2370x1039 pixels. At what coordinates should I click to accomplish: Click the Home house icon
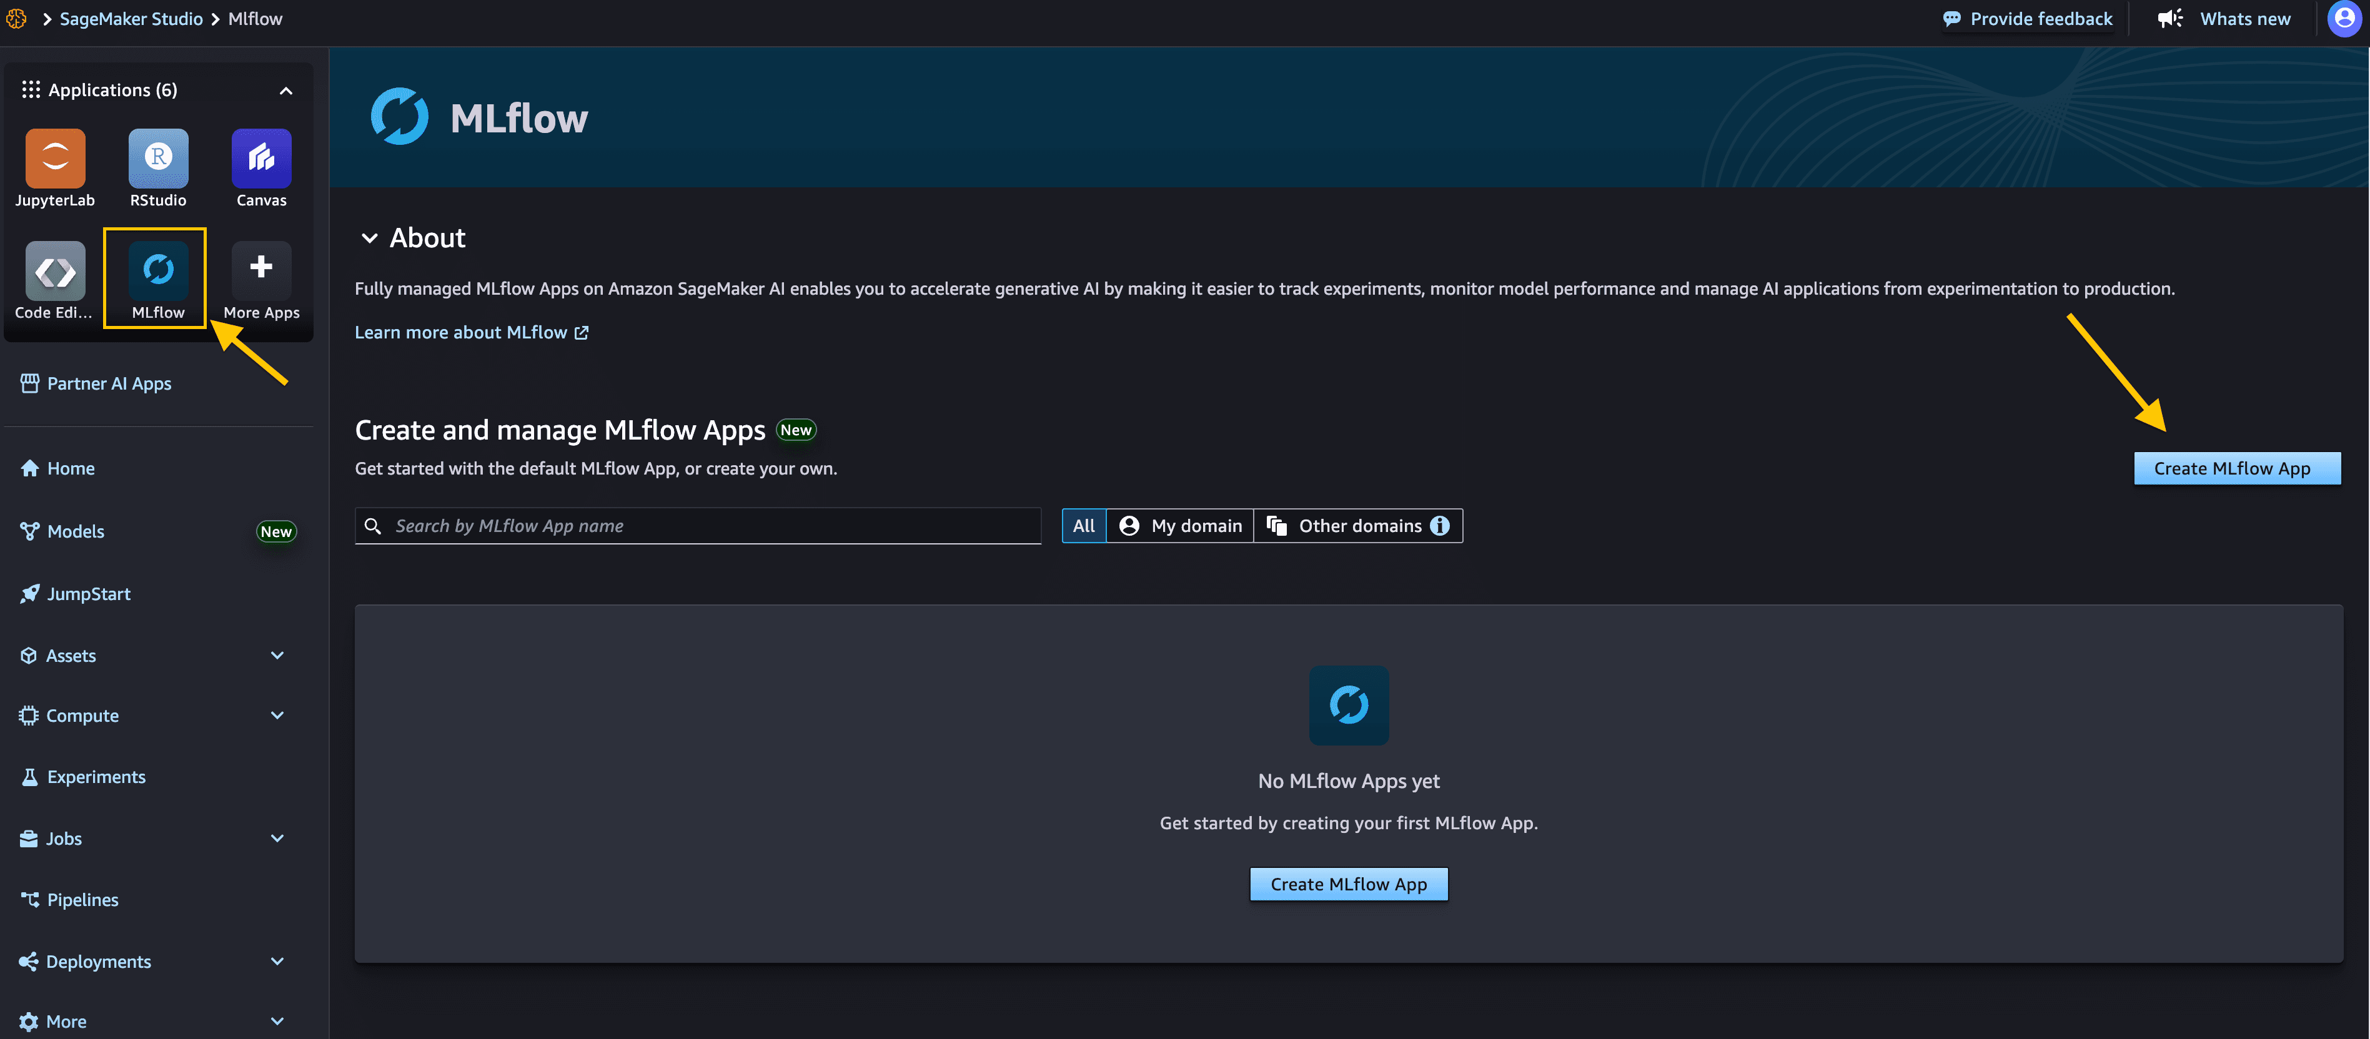pyautogui.click(x=29, y=468)
